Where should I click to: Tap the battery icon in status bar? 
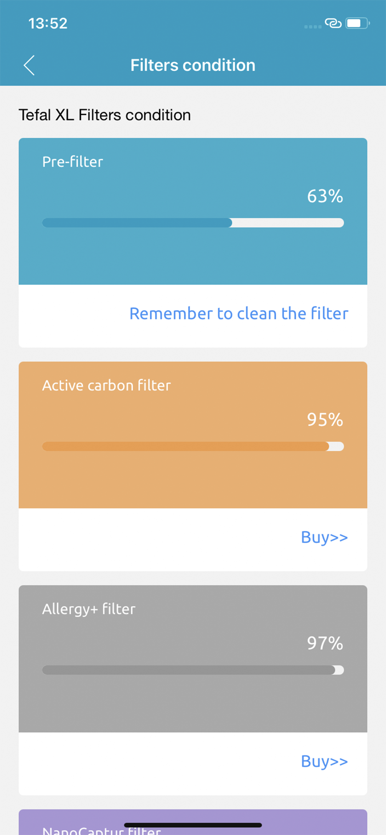357,23
